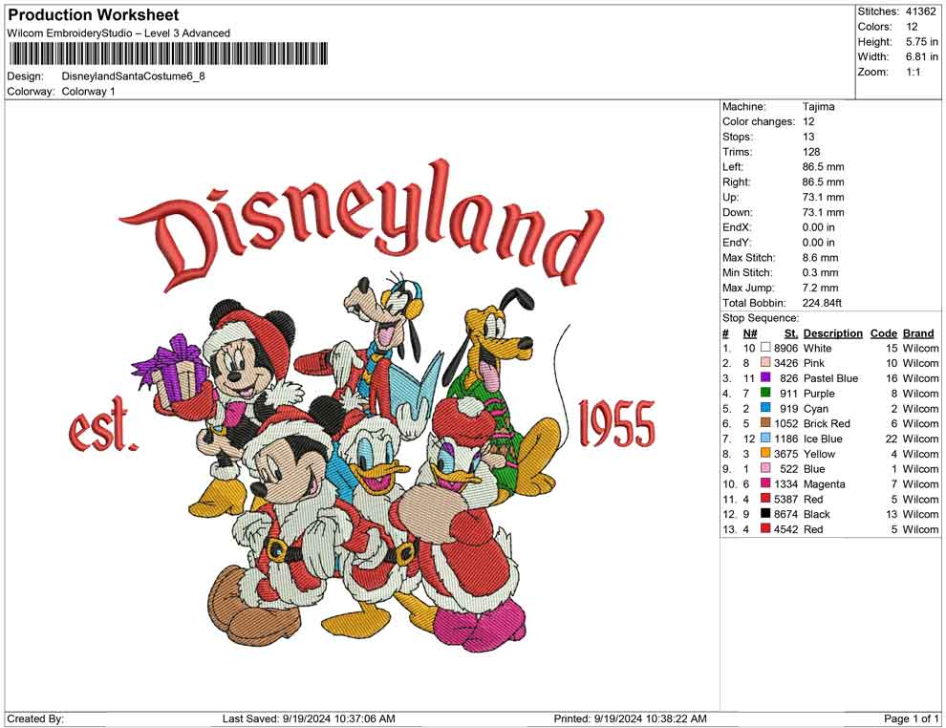Viewport: 946px width, 728px height.
Task: Click the Red 5387 color swatch
Action: point(765,498)
